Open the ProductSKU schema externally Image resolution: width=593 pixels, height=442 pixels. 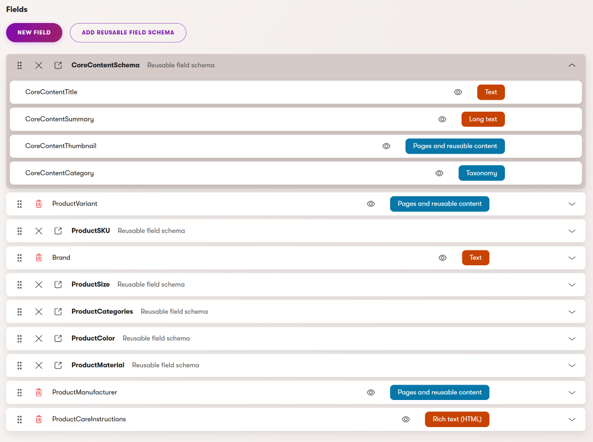(58, 230)
